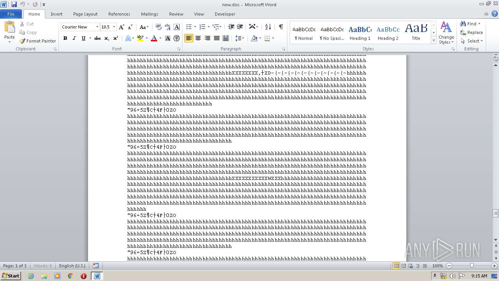The width and height of the screenshot is (499, 281).
Task: Switch to Full Screen Reading view
Action: pyautogui.click(x=403, y=266)
